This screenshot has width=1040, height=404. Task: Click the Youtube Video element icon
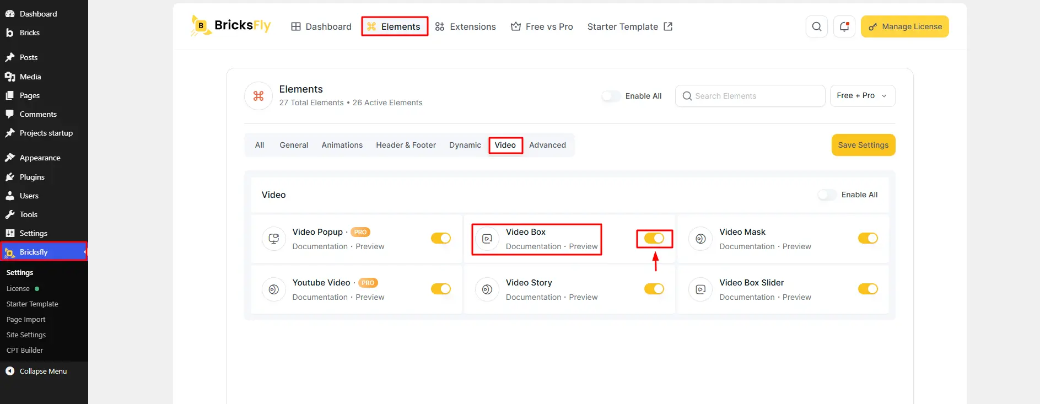[x=274, y=289]
